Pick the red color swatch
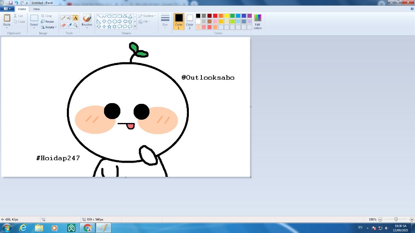The height and width of the screenshot is (233, 415). point(215,16)
